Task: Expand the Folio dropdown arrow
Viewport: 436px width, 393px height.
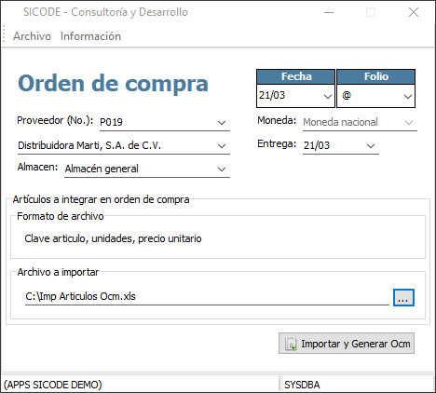Action: (x=408, y=97)
